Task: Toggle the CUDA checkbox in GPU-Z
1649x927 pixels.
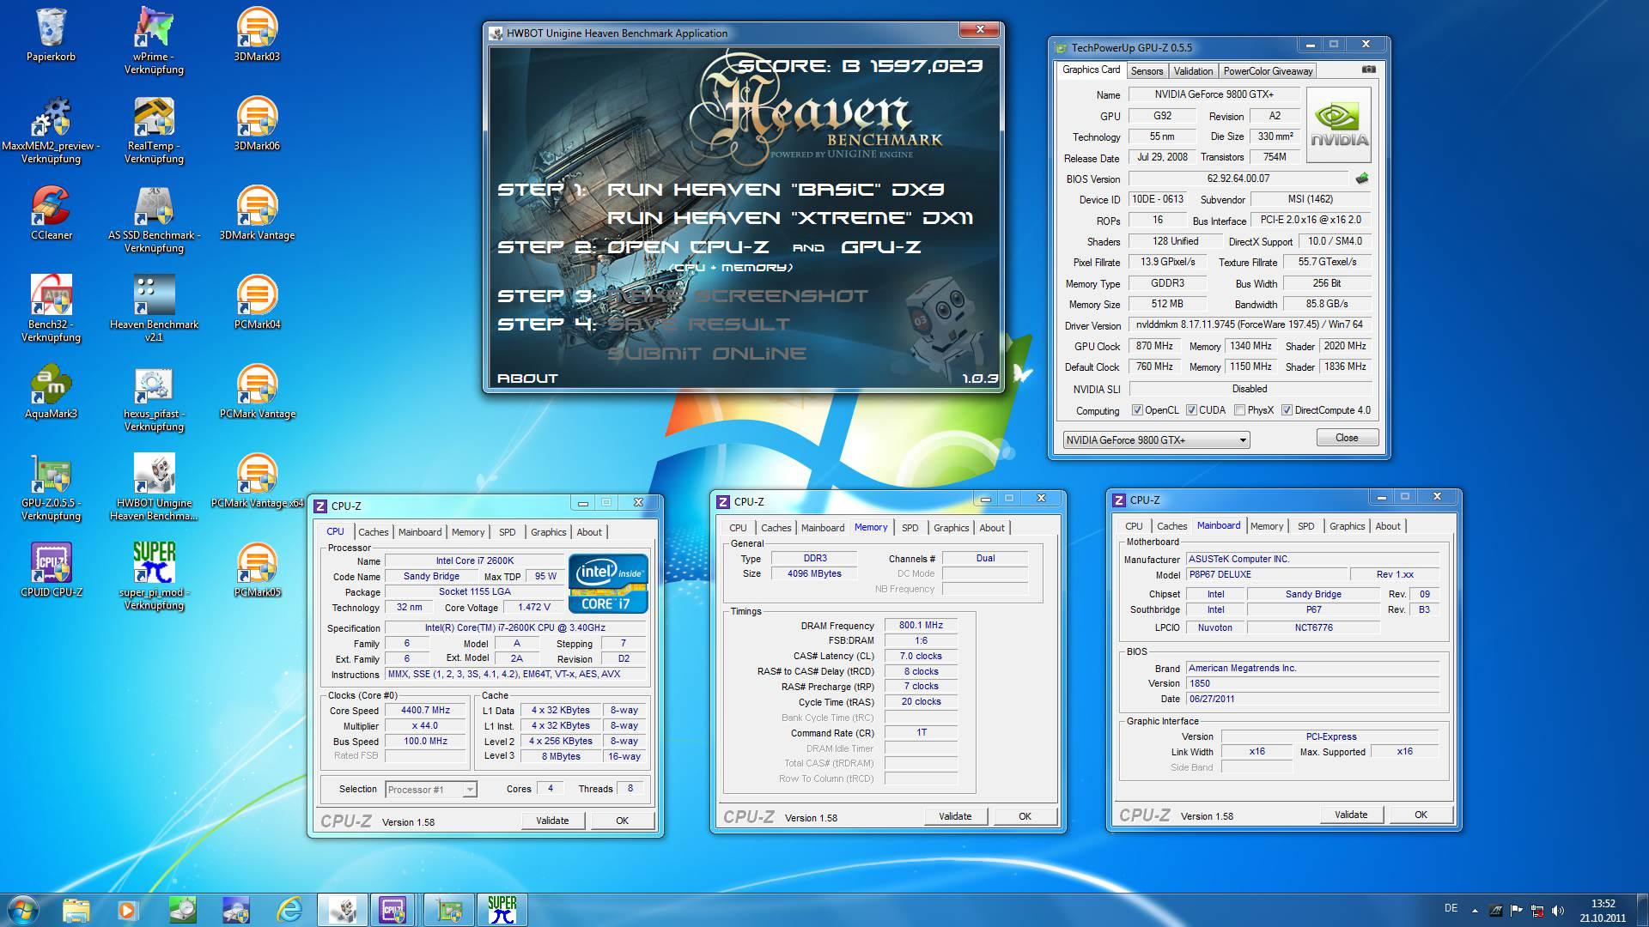Action: point(1191,410)
